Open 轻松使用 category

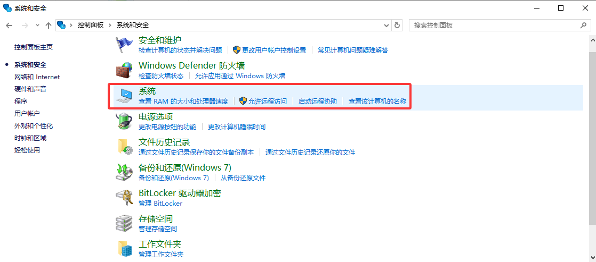[27, 150]
